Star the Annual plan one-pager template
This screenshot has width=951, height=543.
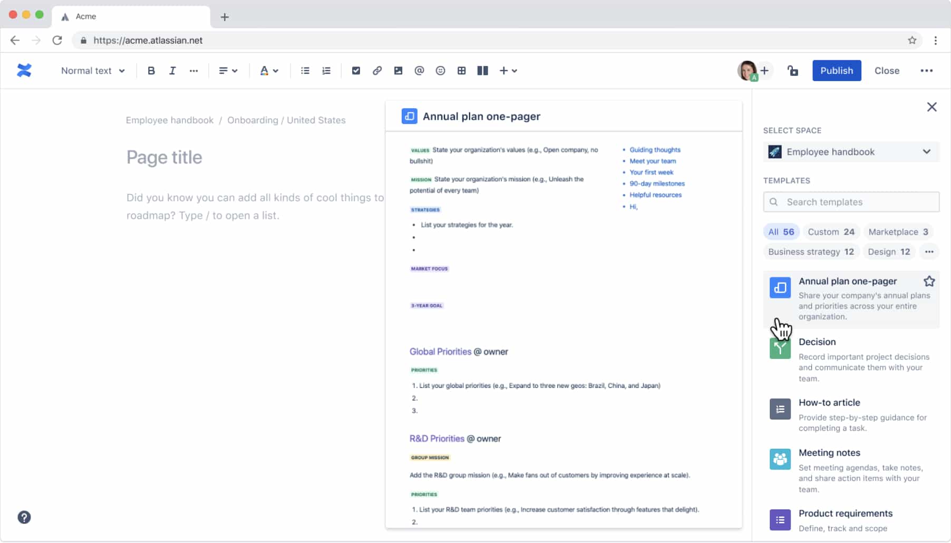[x=929, y=281]
